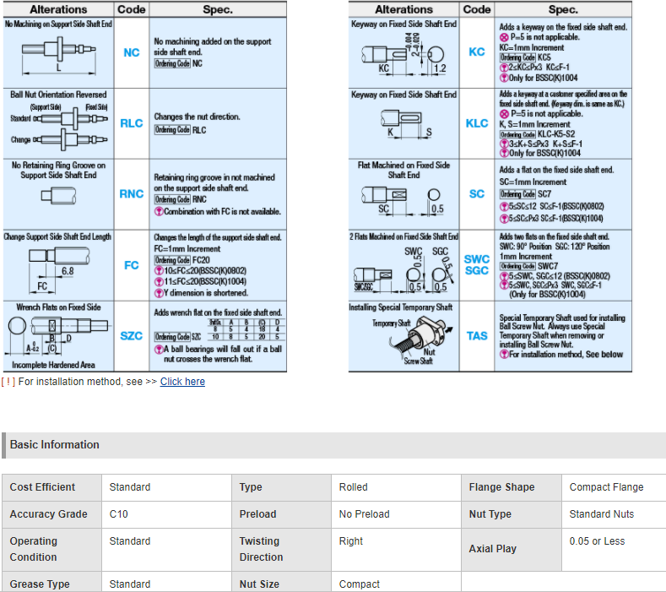Click the 2 Flats Machined SWC SGC diagram
666x592 pixels.
click(403, 269)
